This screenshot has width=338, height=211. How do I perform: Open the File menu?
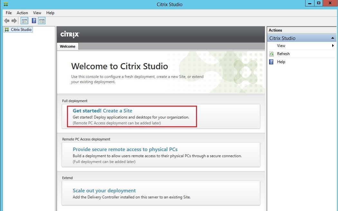(x=9, y=13)
